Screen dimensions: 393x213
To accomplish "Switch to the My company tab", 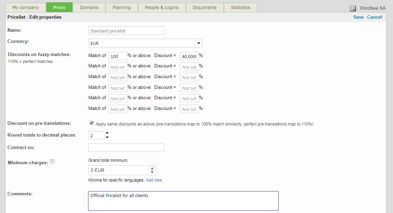I will pos(25,8).
